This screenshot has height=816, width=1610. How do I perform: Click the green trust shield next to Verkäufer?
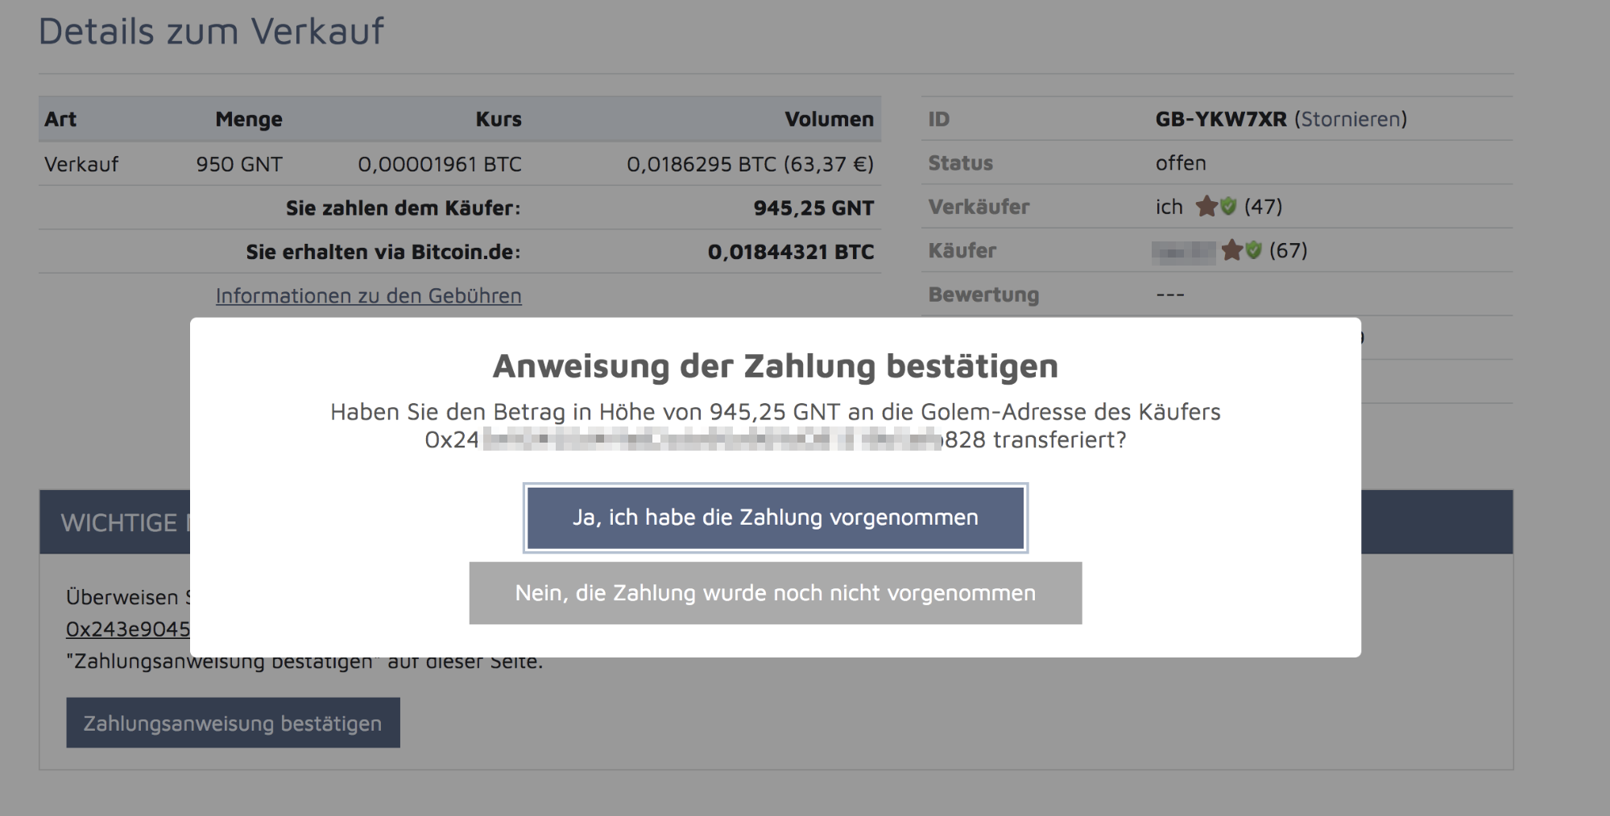[x=1229, y=207]
